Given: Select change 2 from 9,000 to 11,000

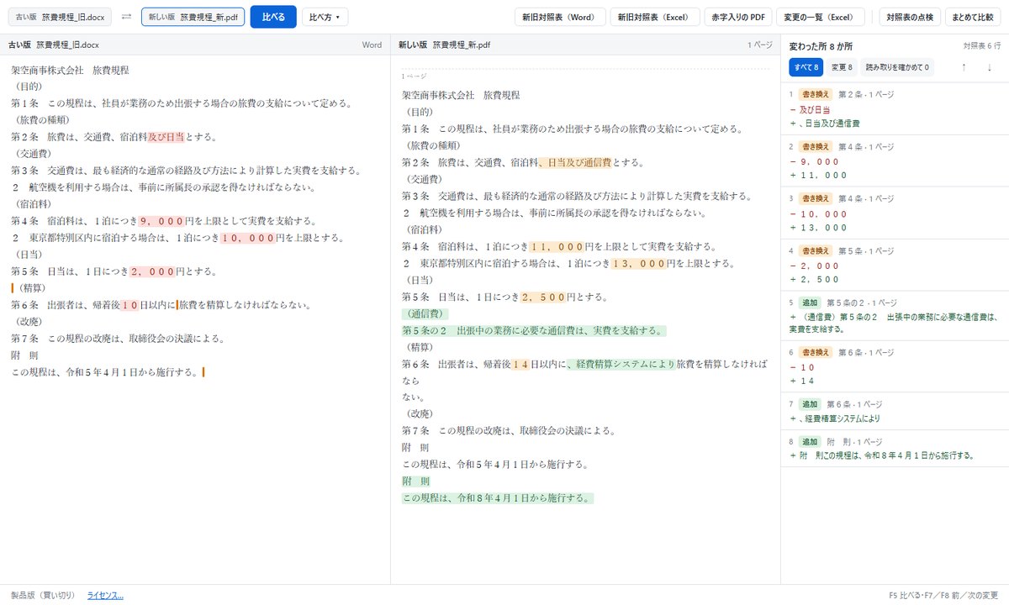Looking at the screenshot, I should [x=895, y=161].
